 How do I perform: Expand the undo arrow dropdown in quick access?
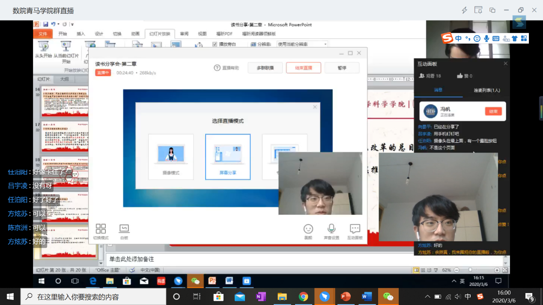(59, 25)
